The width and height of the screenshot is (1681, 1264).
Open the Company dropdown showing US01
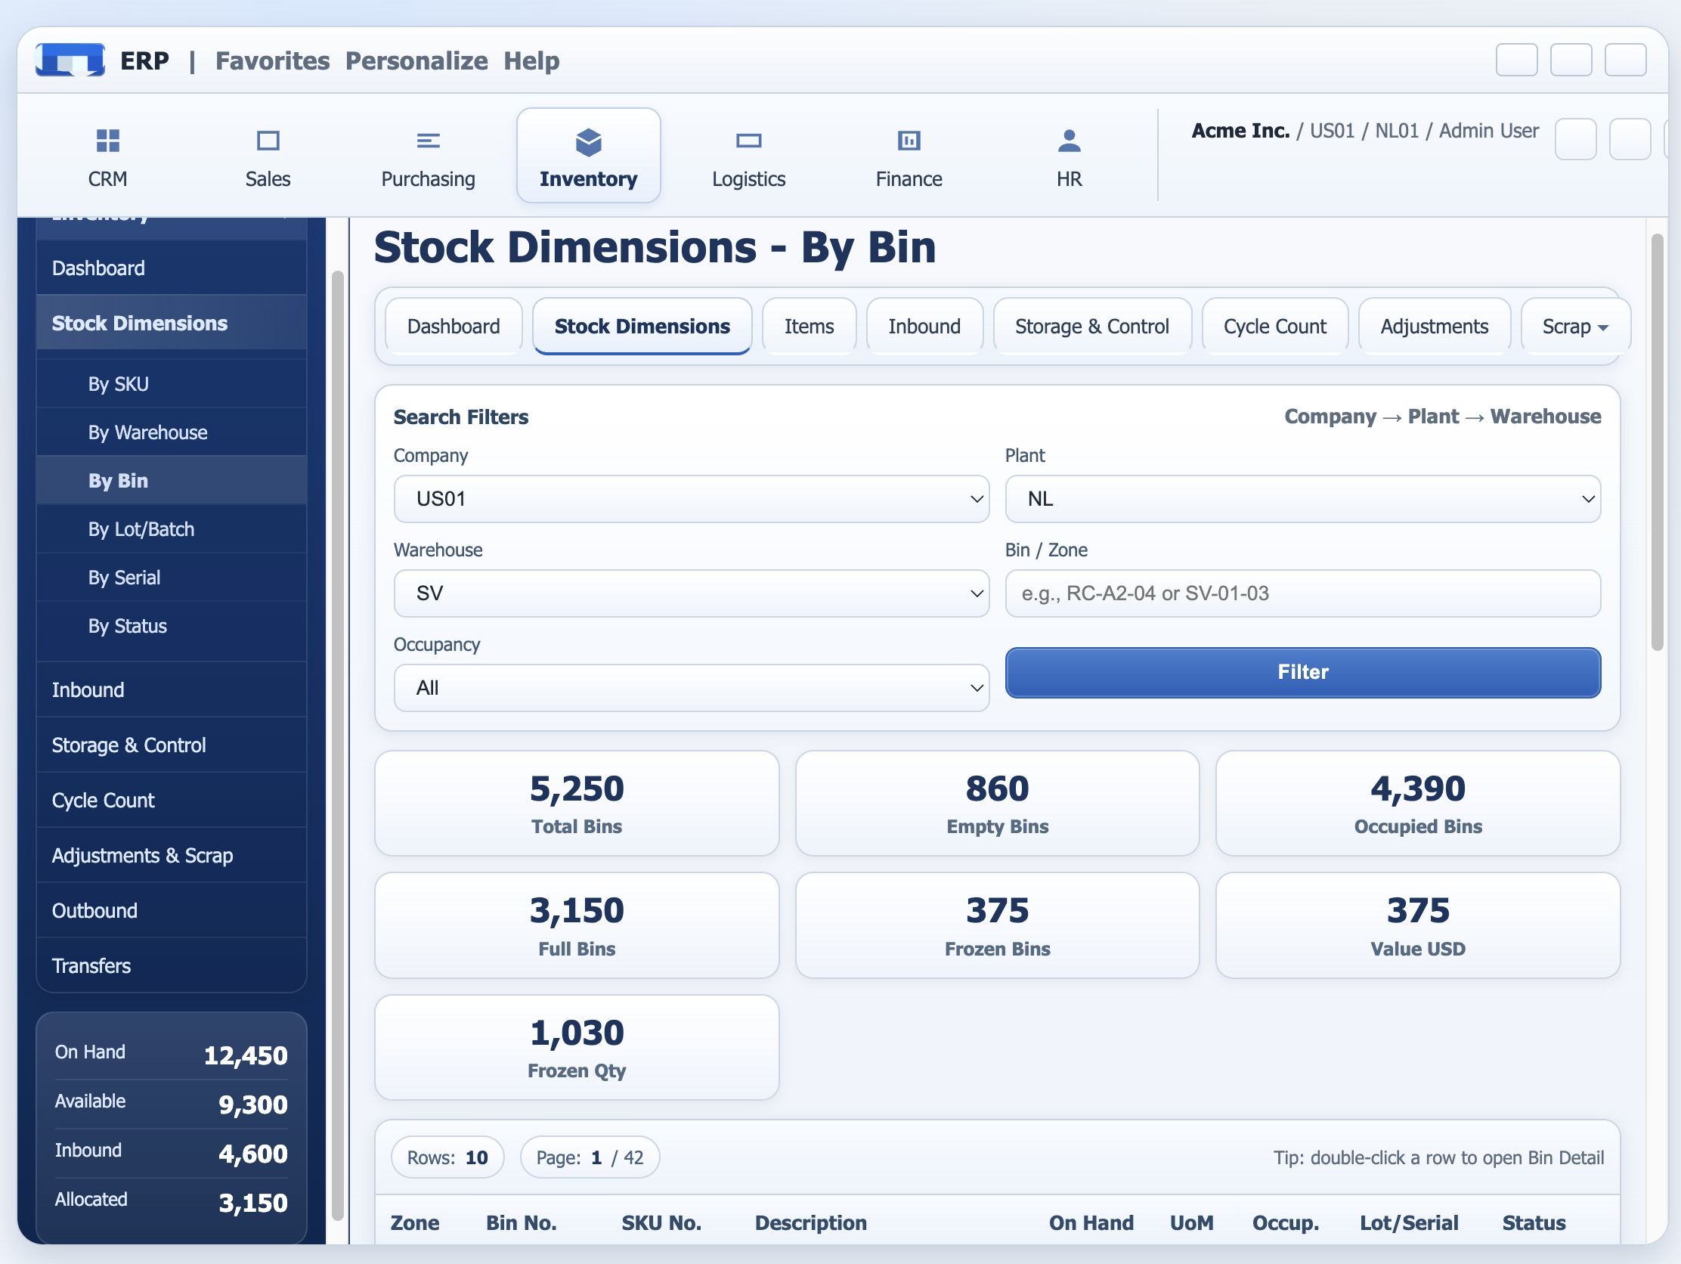pyautogui.click(x=692, y=500)
